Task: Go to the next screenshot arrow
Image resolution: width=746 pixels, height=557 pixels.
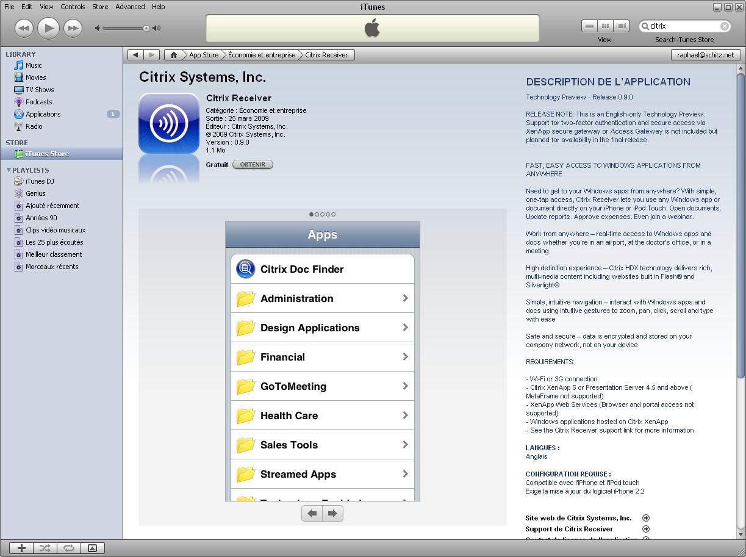Action: [x=332, y=514]
